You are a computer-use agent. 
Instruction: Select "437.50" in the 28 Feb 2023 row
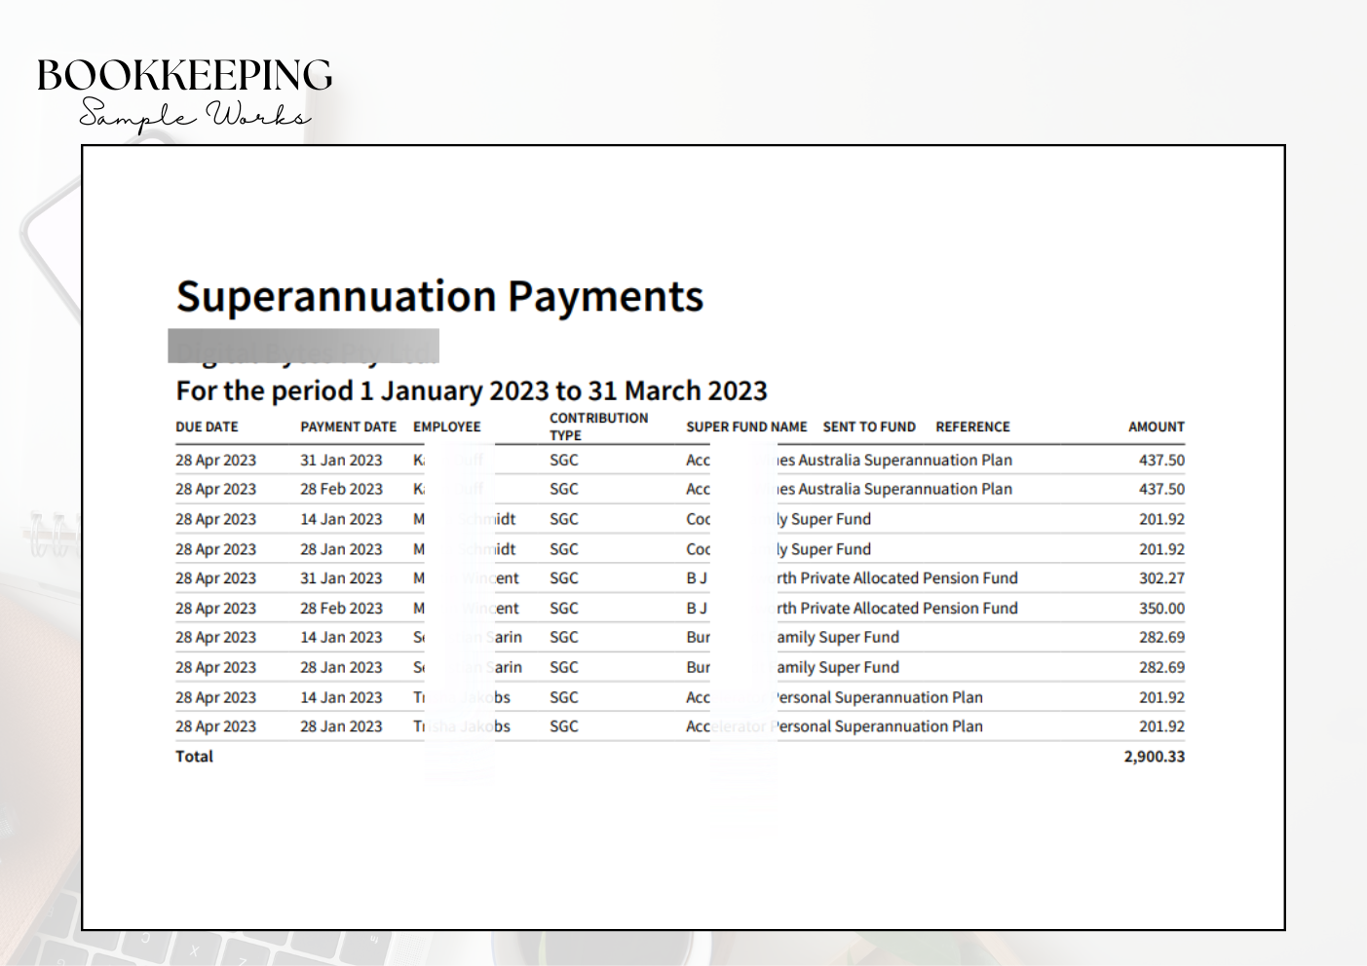pos(1162,490)
